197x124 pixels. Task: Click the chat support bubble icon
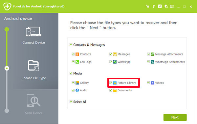166,7
